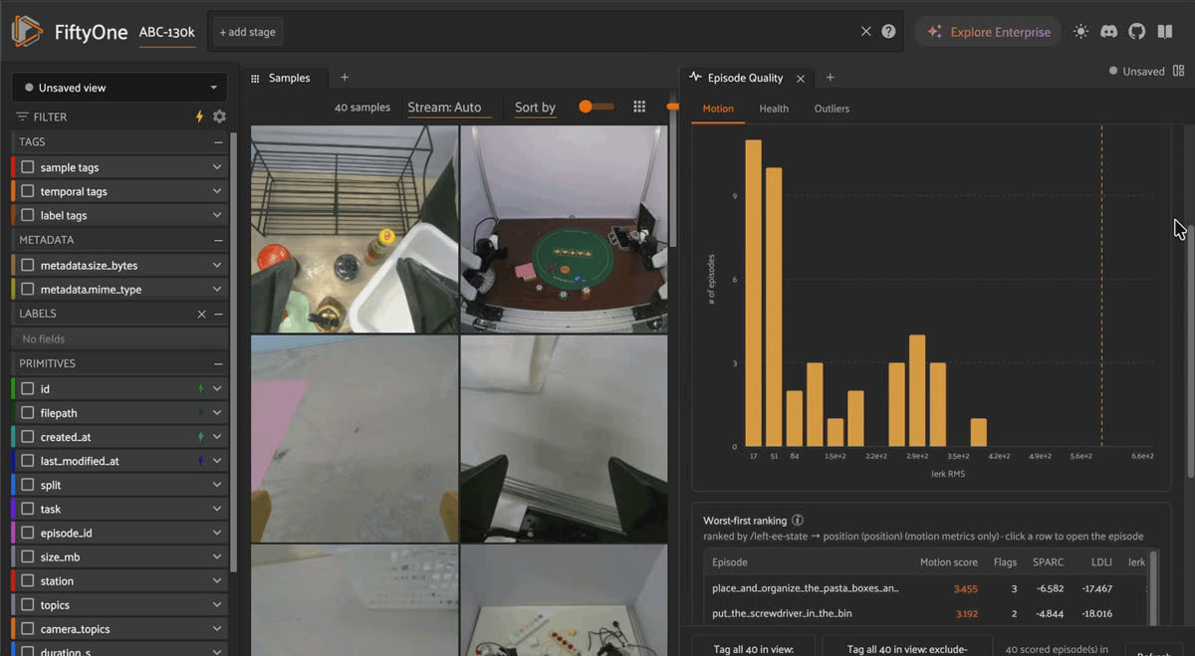This screenshot has height=656, width=1195.
Task: Switch to the Outliers tab
Action: tap(832, 109)
